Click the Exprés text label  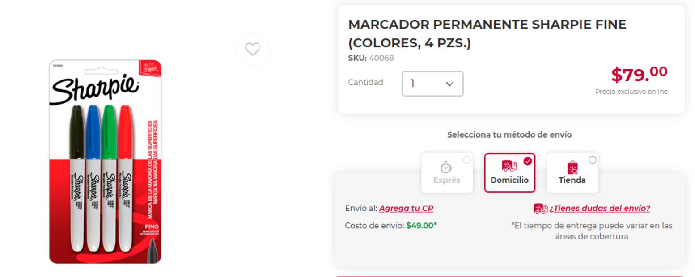coord(446,180)
